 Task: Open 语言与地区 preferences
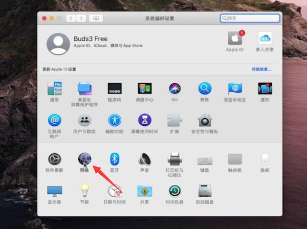coord(235,89)
